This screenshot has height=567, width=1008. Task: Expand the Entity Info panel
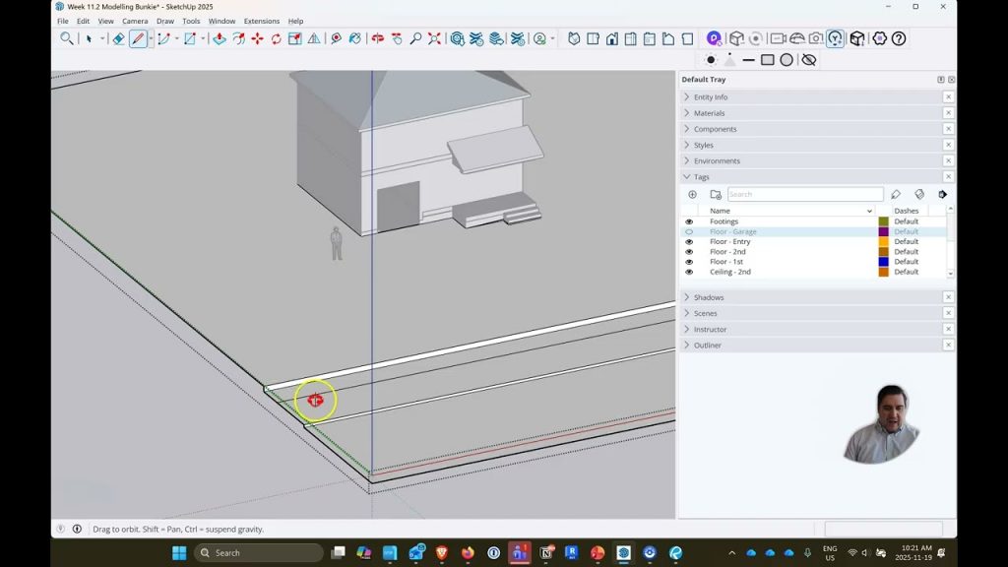[710, 97]
